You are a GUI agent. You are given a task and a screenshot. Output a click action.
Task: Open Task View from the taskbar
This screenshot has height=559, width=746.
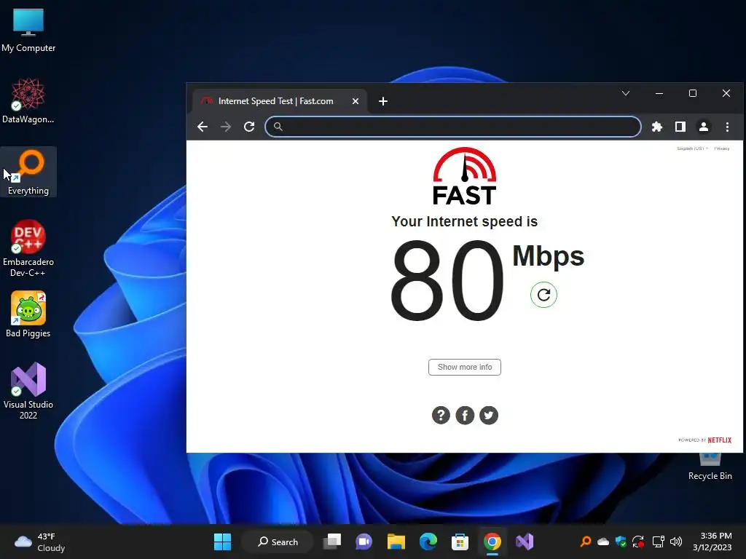332,542
